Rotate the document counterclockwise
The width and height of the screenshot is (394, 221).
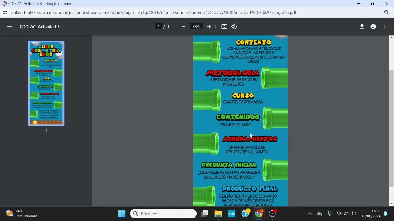tap(234, 27)
